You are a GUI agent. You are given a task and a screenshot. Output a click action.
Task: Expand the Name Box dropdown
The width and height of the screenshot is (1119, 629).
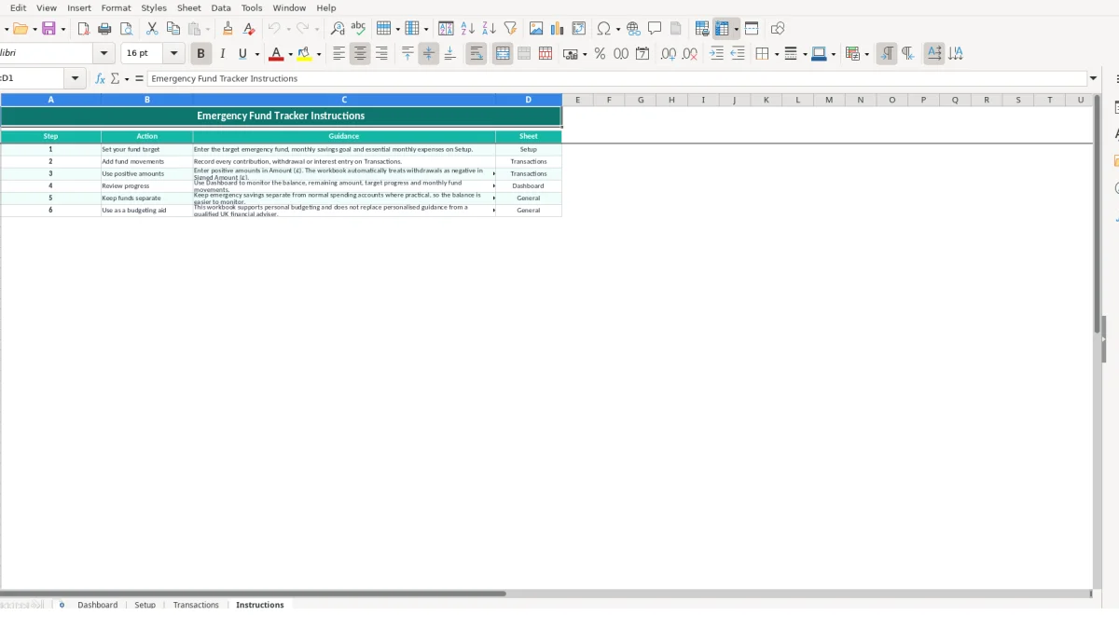pyautogui.click(x=75, y=78)
